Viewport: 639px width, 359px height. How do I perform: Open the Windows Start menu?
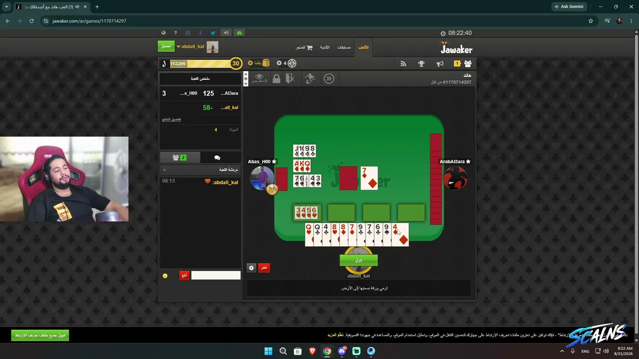coord(268,351)
